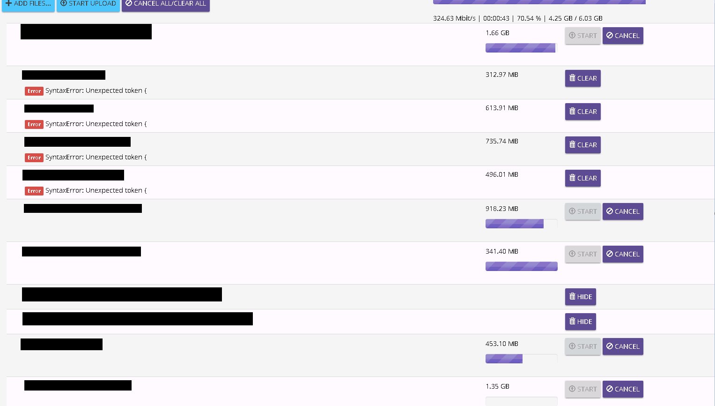Clear the failed 613.91 MB upload
Viewport: 715px width, 406px height.
click(x=583, y=112)
